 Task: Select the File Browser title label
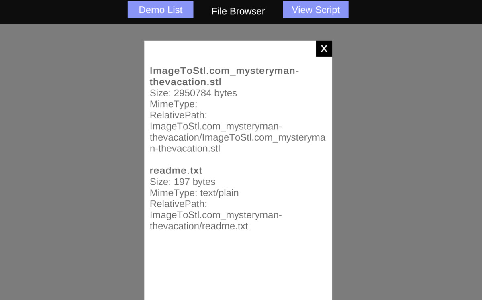coord(238,11)
